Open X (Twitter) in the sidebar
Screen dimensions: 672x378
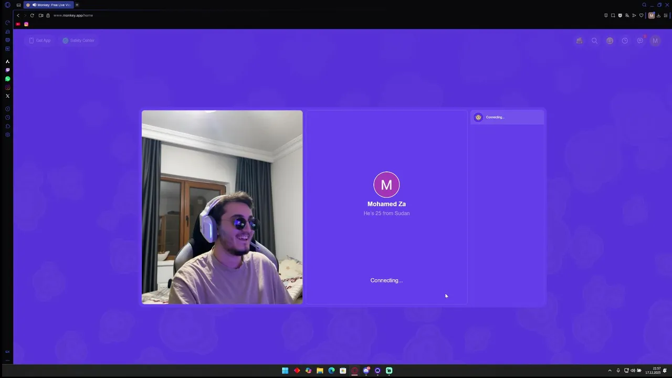pos(7,96)
